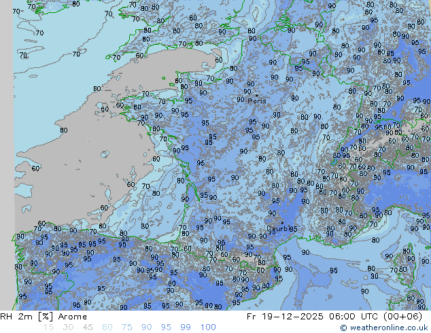Click legend value 45
Image resolution: width=431 pixels, height=333 pixels.
pos(88,328)
